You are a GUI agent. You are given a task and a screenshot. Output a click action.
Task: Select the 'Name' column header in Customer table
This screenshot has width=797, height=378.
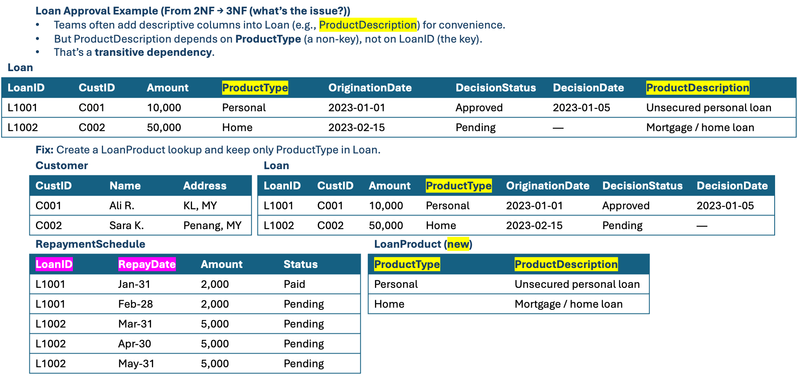(x=125, y=186)
